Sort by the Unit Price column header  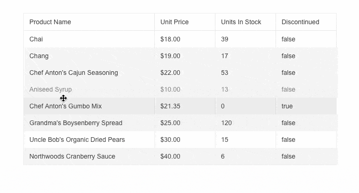pyautogui.click(x=174, y=22)
